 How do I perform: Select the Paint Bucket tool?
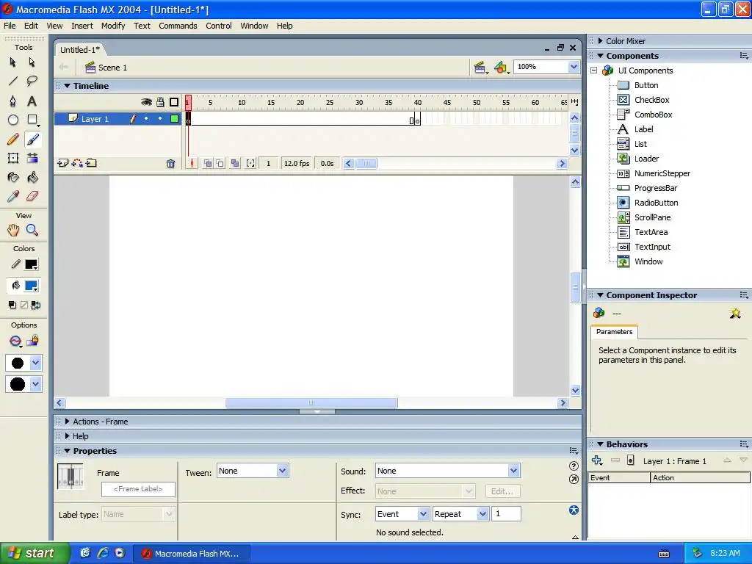click(32, 178)
